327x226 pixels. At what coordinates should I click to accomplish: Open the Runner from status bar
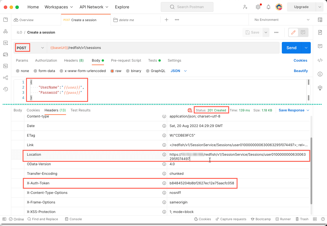click(x=283, y=219)
